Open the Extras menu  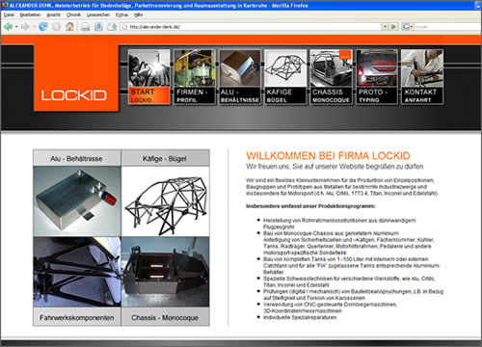click(121, 14)
